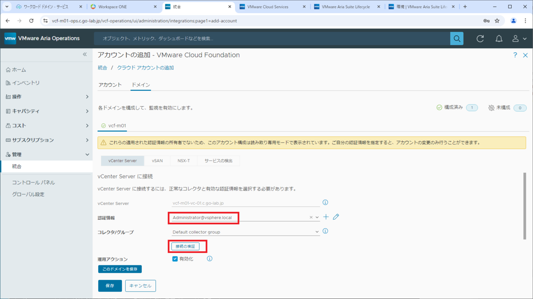Screen dimensions: 533x299
Task: Follow the 統合 breadcrumb link
Action: (x=103, y=68)
